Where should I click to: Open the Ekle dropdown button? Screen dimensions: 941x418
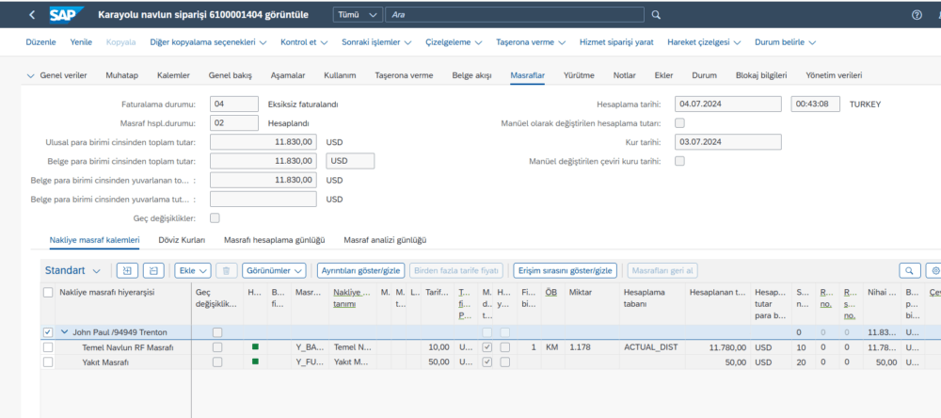[193, 271]
